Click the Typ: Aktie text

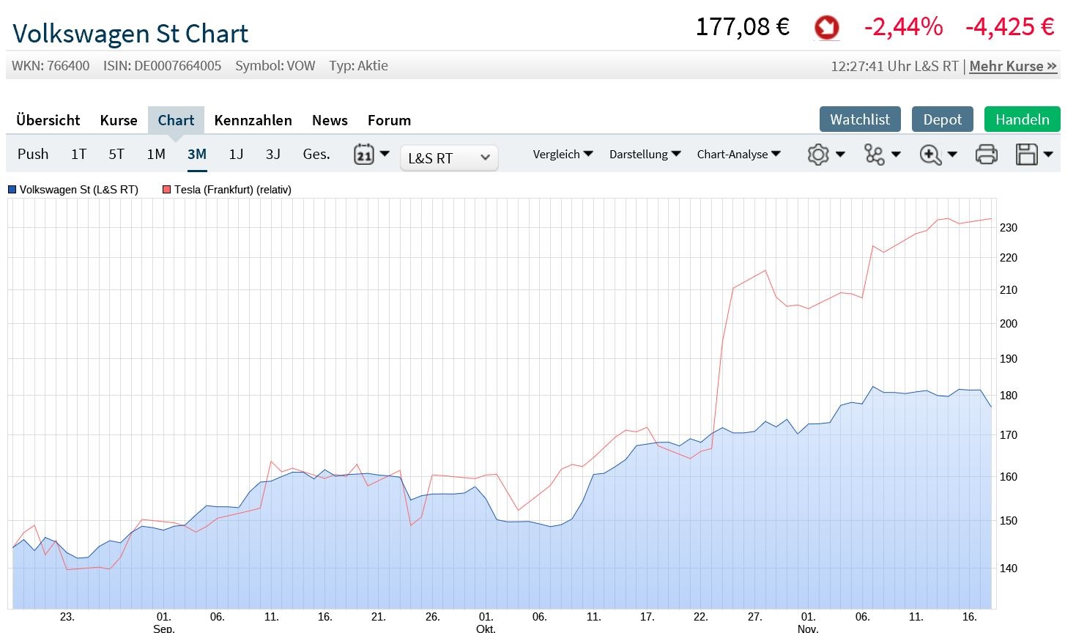358,66
